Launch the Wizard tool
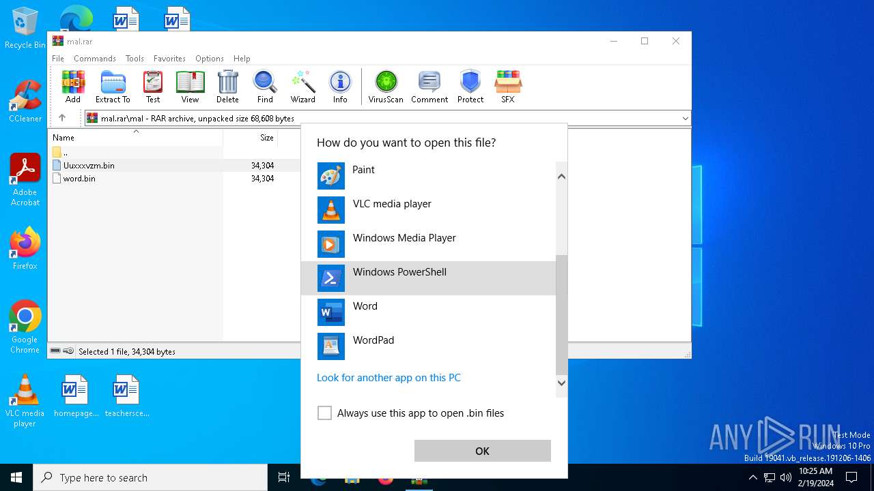The width and height of the screenshot is (874, 491). click(302, 87)
